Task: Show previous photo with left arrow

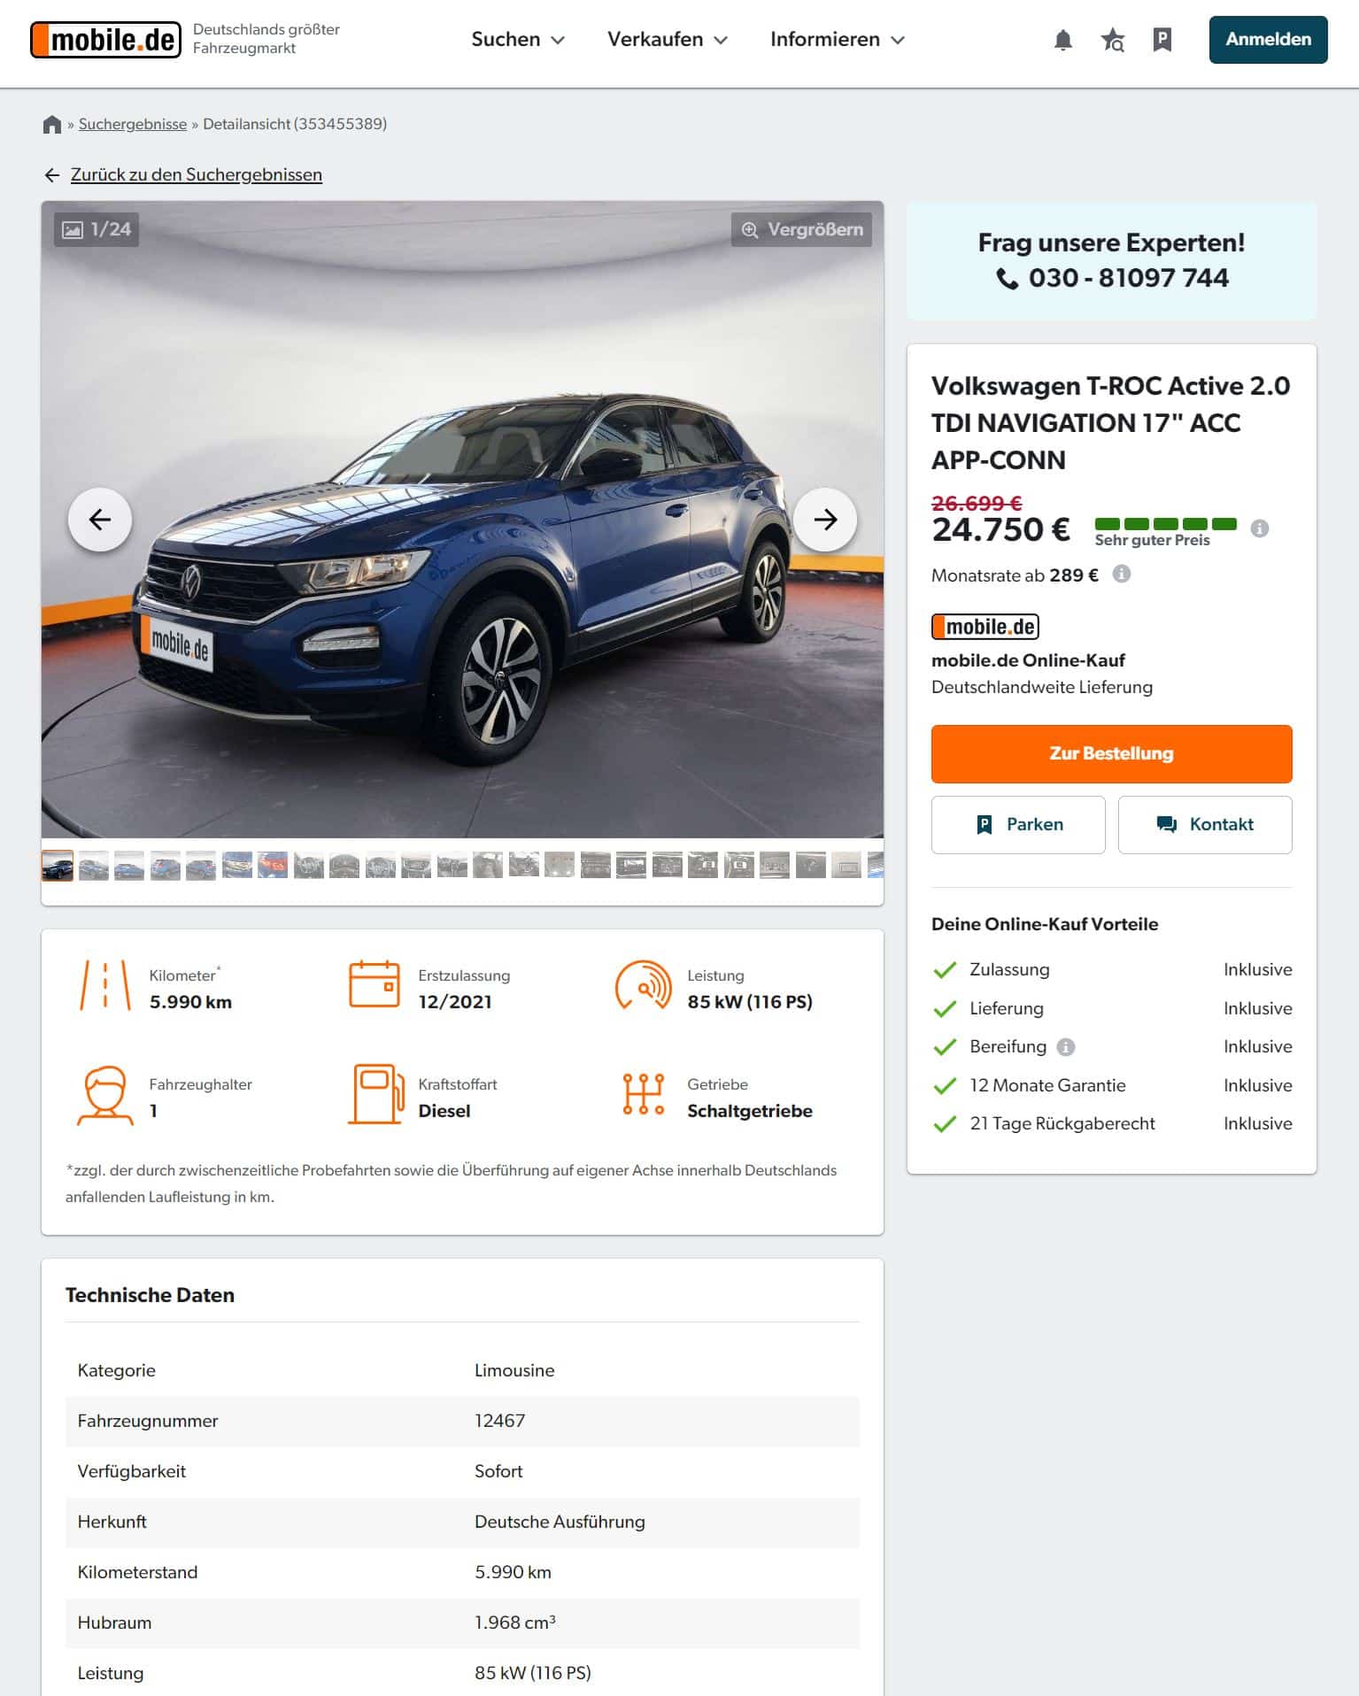Action: (x=100, y=520)
